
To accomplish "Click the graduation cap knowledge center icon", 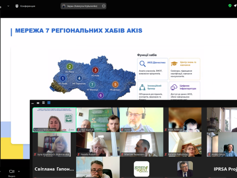I will tap(174, 63).
